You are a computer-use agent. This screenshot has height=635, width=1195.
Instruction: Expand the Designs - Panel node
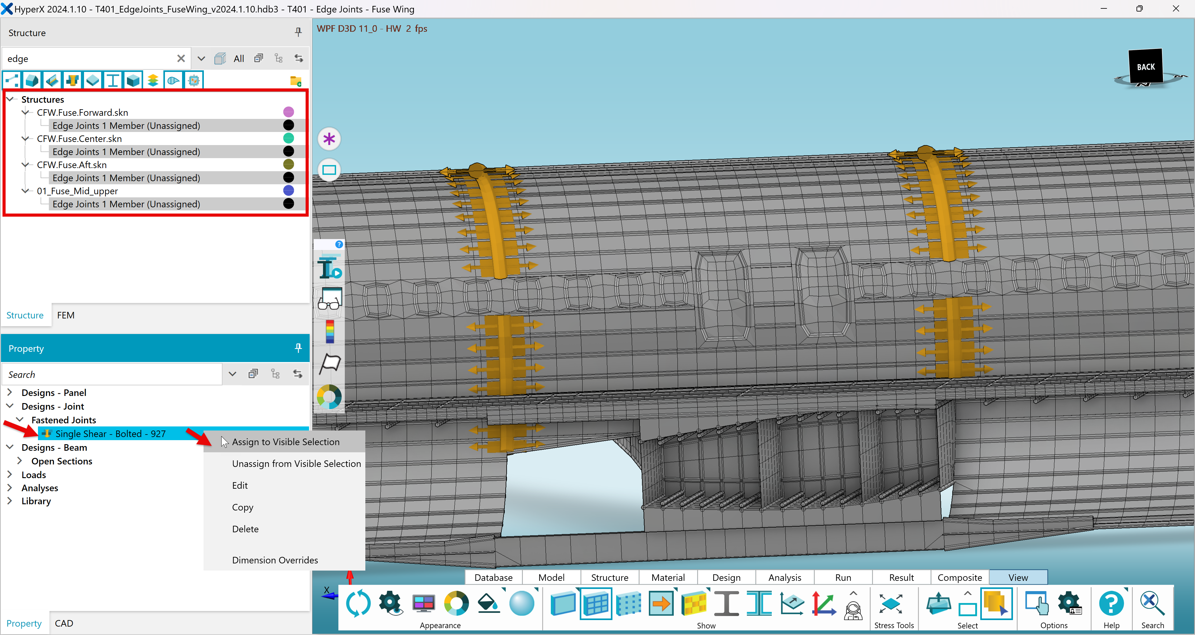click(10, 392)
